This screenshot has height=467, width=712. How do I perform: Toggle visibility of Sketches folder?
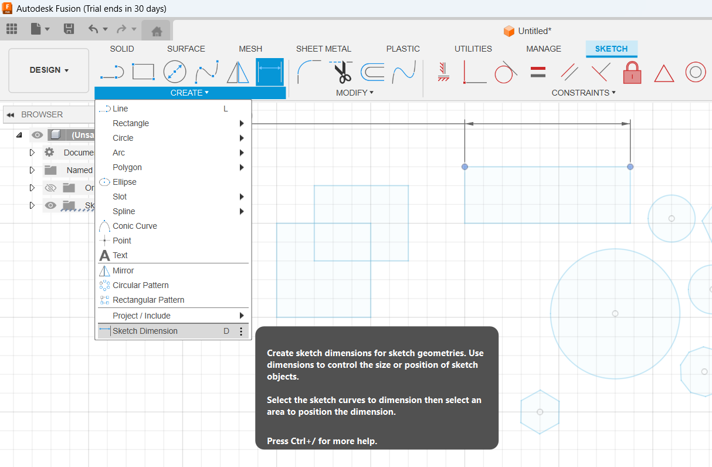pyautogui.click(x=50, y=205)
